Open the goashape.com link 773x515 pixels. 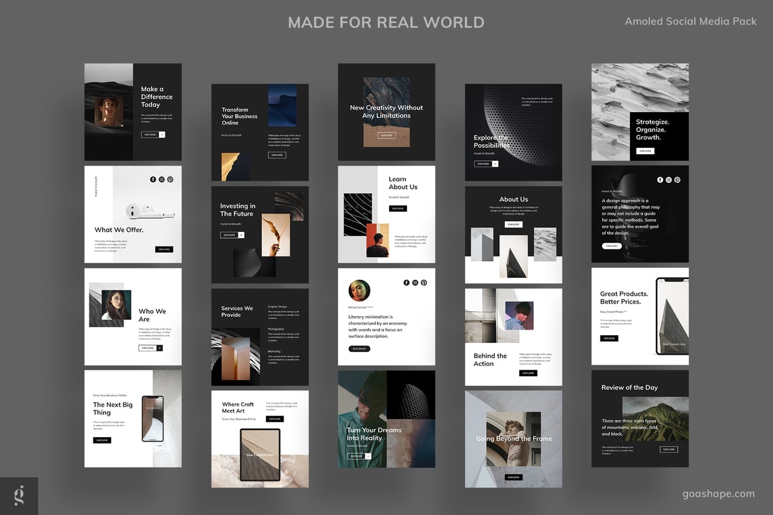point(718,494)
